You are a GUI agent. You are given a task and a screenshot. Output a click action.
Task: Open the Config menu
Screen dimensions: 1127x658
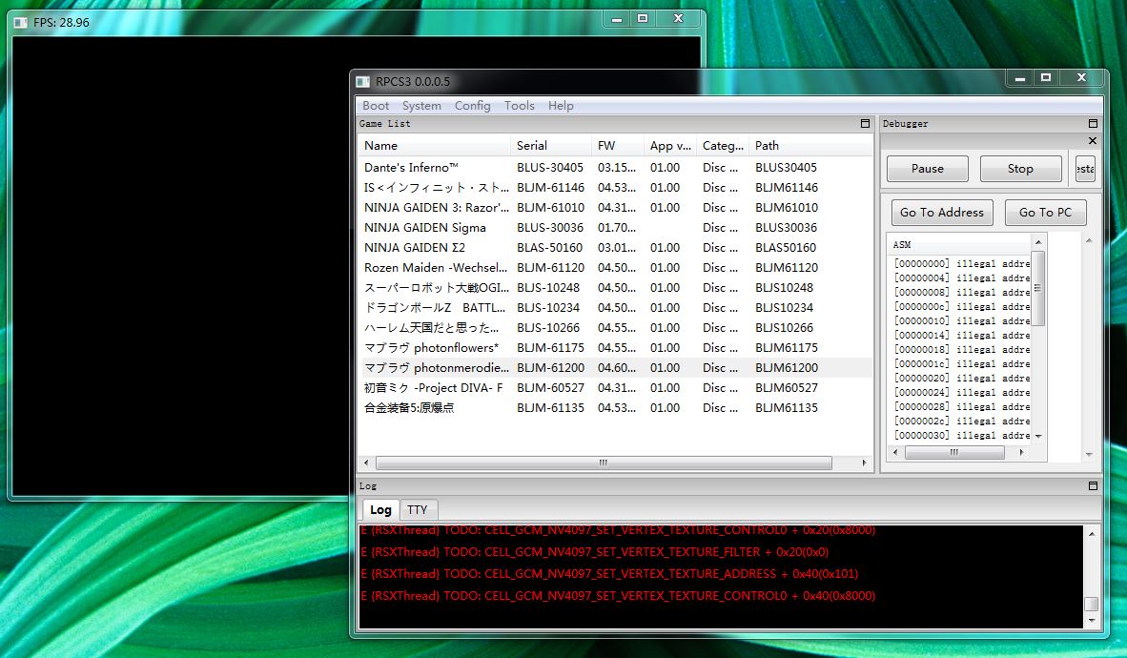[472, 106]
